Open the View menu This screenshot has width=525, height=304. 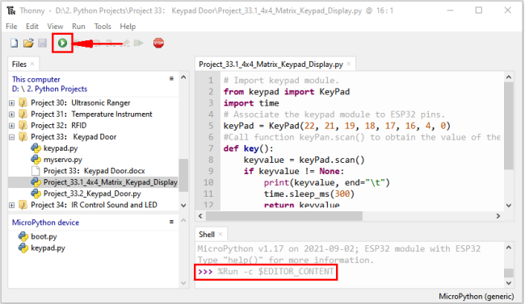point(55,27)
